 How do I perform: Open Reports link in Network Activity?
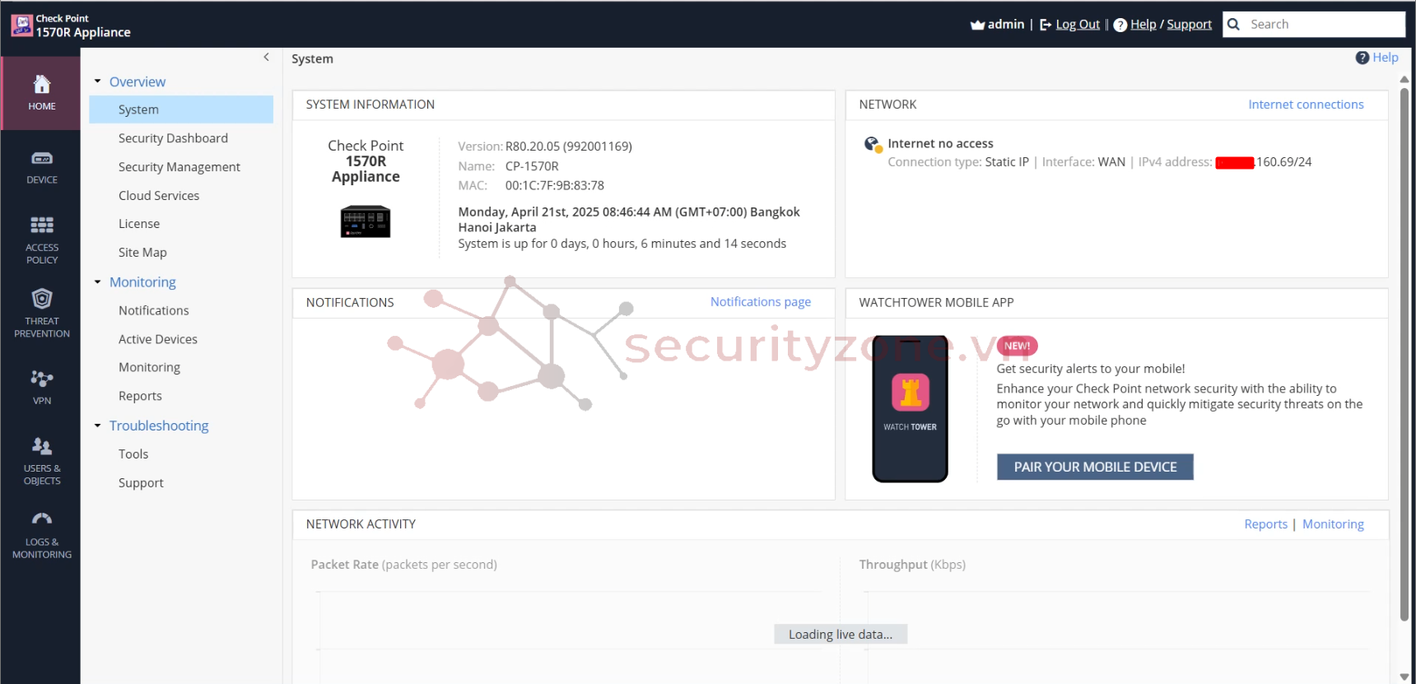(x=1266, y=524)
